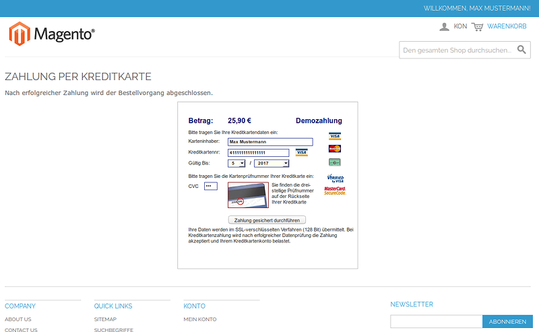
Task: Click the Magento logo
Action: 52,33
